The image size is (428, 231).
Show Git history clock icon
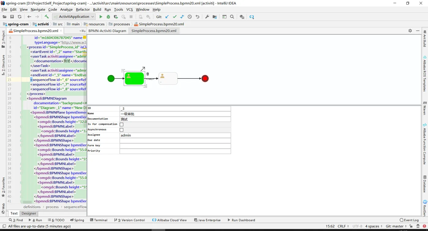(190, 17)
